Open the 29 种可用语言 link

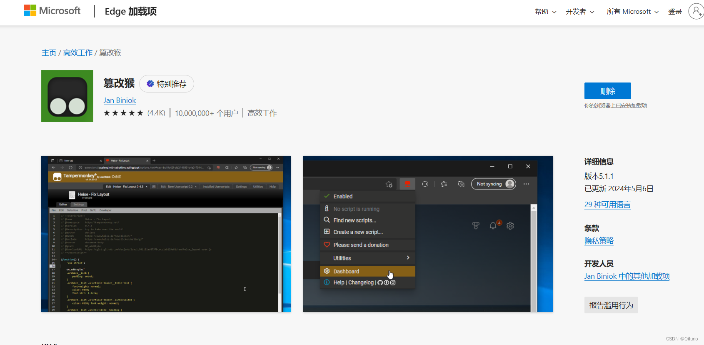click(x=607, y=205)
